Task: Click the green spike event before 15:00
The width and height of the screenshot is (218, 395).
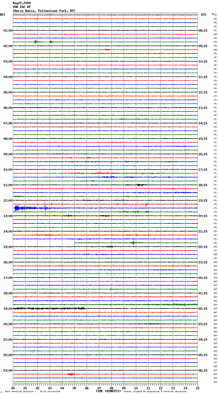Action: click(133, 243)
